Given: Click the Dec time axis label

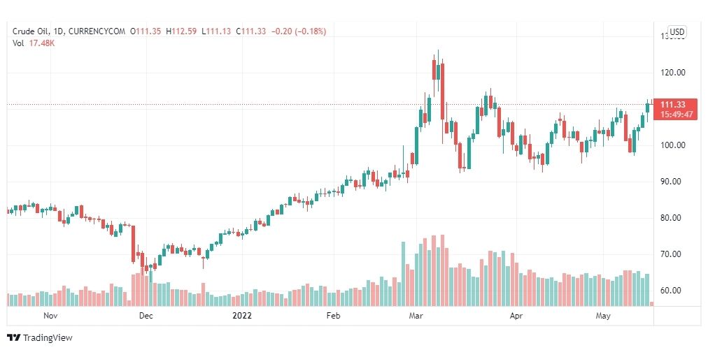Looking at the screenshot, I should click(146, 316).
